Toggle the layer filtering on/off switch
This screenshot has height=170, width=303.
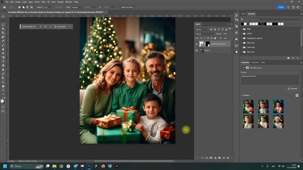(230, 29)
